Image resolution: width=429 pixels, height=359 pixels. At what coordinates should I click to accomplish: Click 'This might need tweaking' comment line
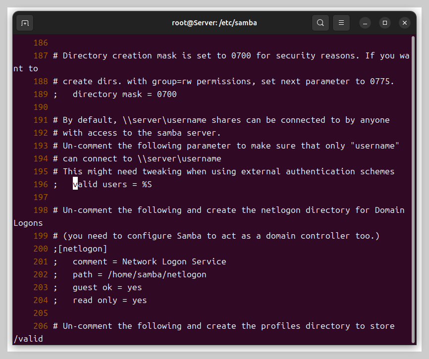coord(224,171)
